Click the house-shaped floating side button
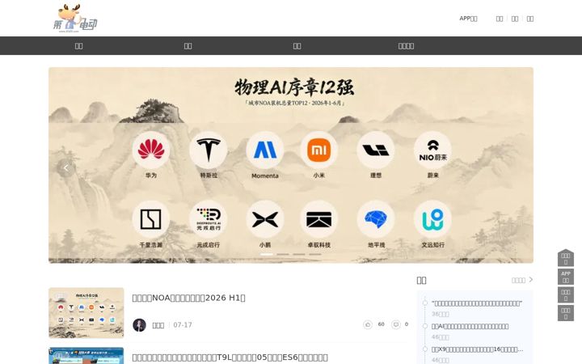 point(566,258)
